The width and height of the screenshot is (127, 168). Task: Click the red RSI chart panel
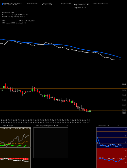click(112, 158)
